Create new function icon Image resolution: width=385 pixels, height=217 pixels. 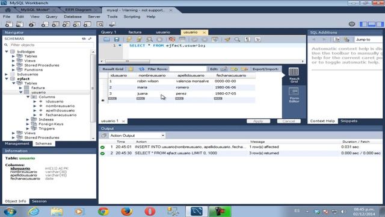87,24
